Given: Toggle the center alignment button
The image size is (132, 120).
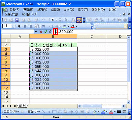Looking at the screenshot, I should point(31,26).
